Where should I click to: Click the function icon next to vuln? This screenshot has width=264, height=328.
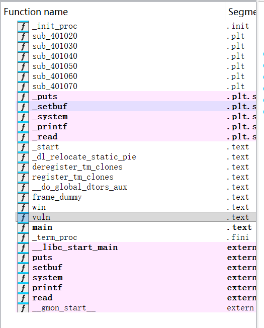coord(23,217)
